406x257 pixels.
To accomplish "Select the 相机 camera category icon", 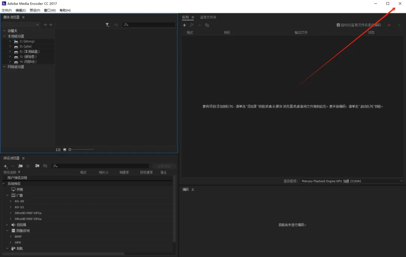I will (13, 248).
